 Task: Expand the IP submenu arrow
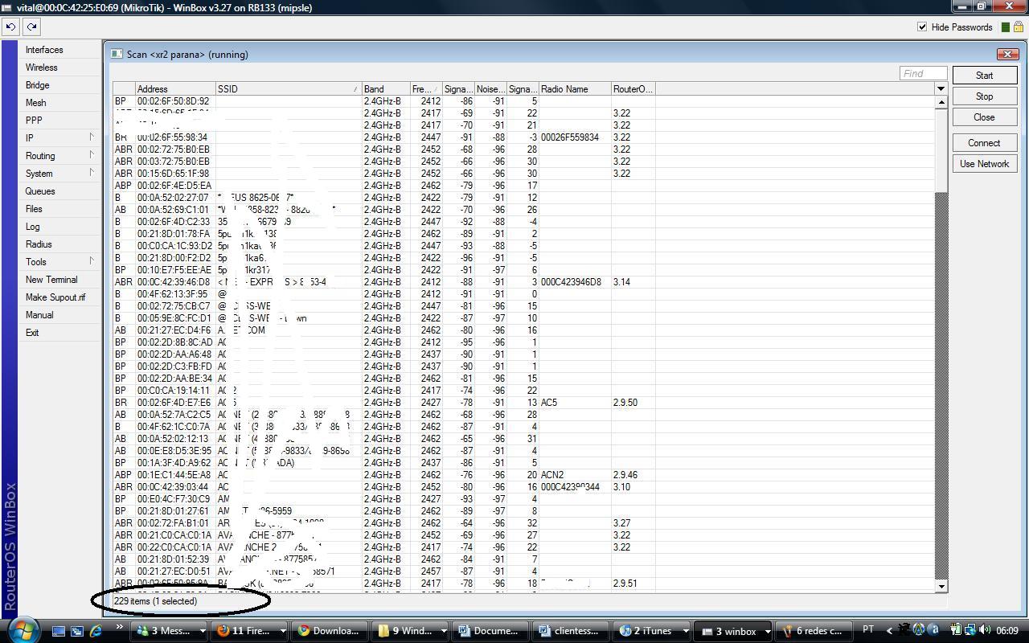point(92,137)
